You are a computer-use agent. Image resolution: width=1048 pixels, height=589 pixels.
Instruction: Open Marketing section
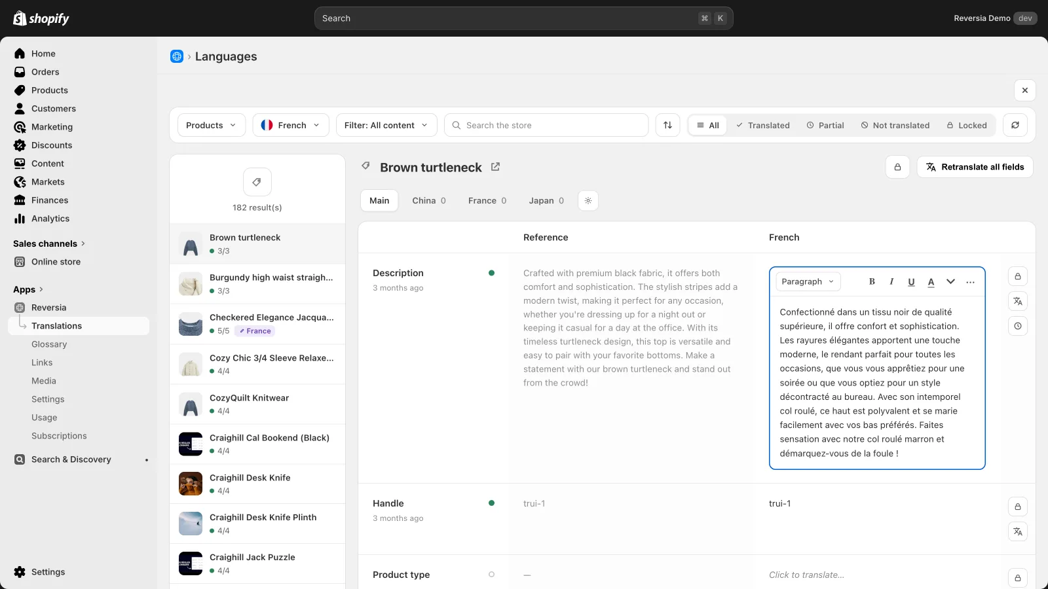pyautogui.click(x=52, y=127)
